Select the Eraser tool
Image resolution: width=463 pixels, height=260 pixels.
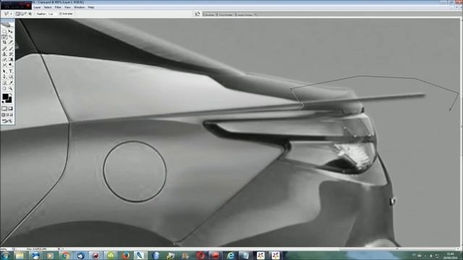[4, 59]
